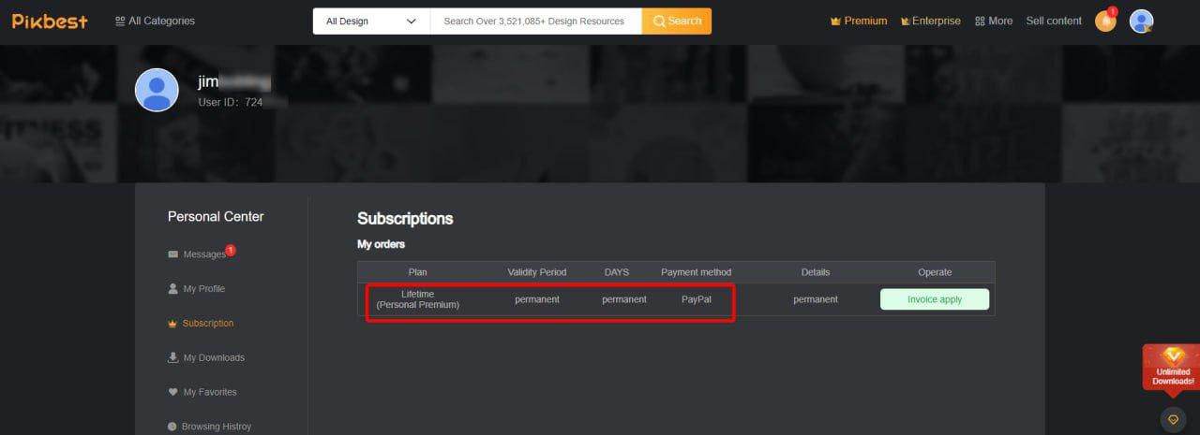Open My Favorites page
Screen dimensions: 1200x435
pos(209,392)
